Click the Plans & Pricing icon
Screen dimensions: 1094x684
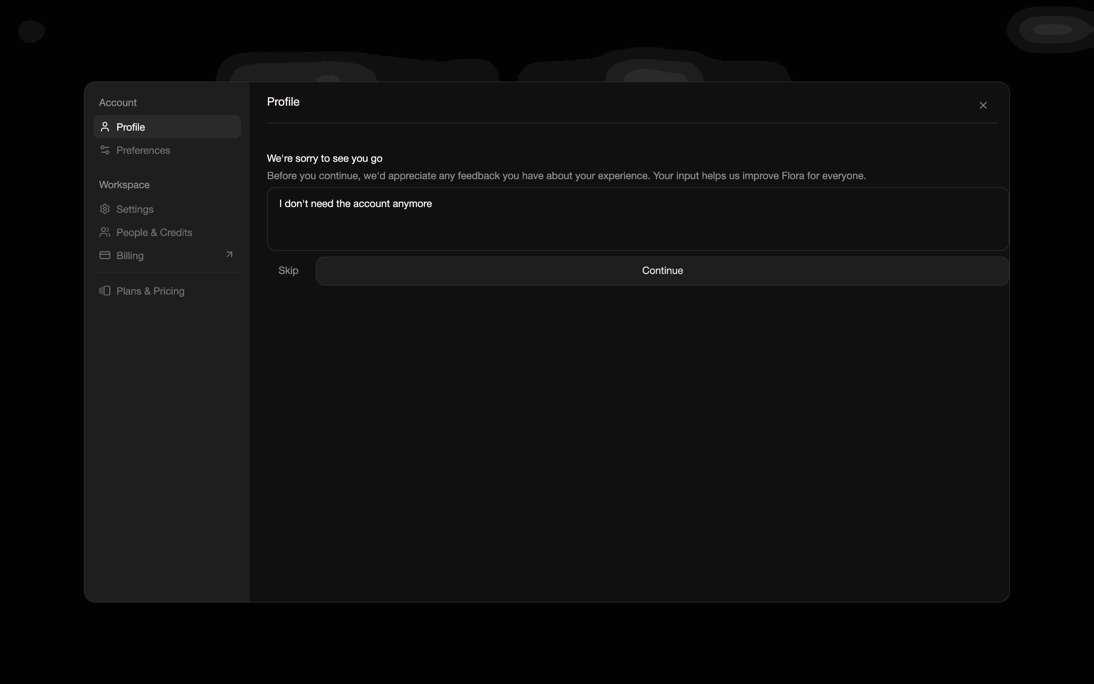pos(105,291)
